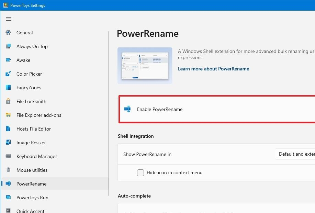Click the PowerToys Settings window title

click(28, 5)
